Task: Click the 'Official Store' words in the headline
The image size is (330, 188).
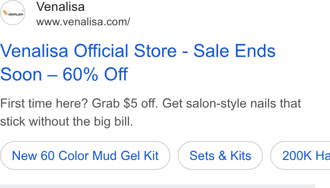Action: point(125,51)
